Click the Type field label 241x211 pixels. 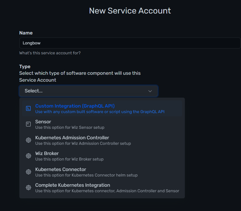point(25,67)
